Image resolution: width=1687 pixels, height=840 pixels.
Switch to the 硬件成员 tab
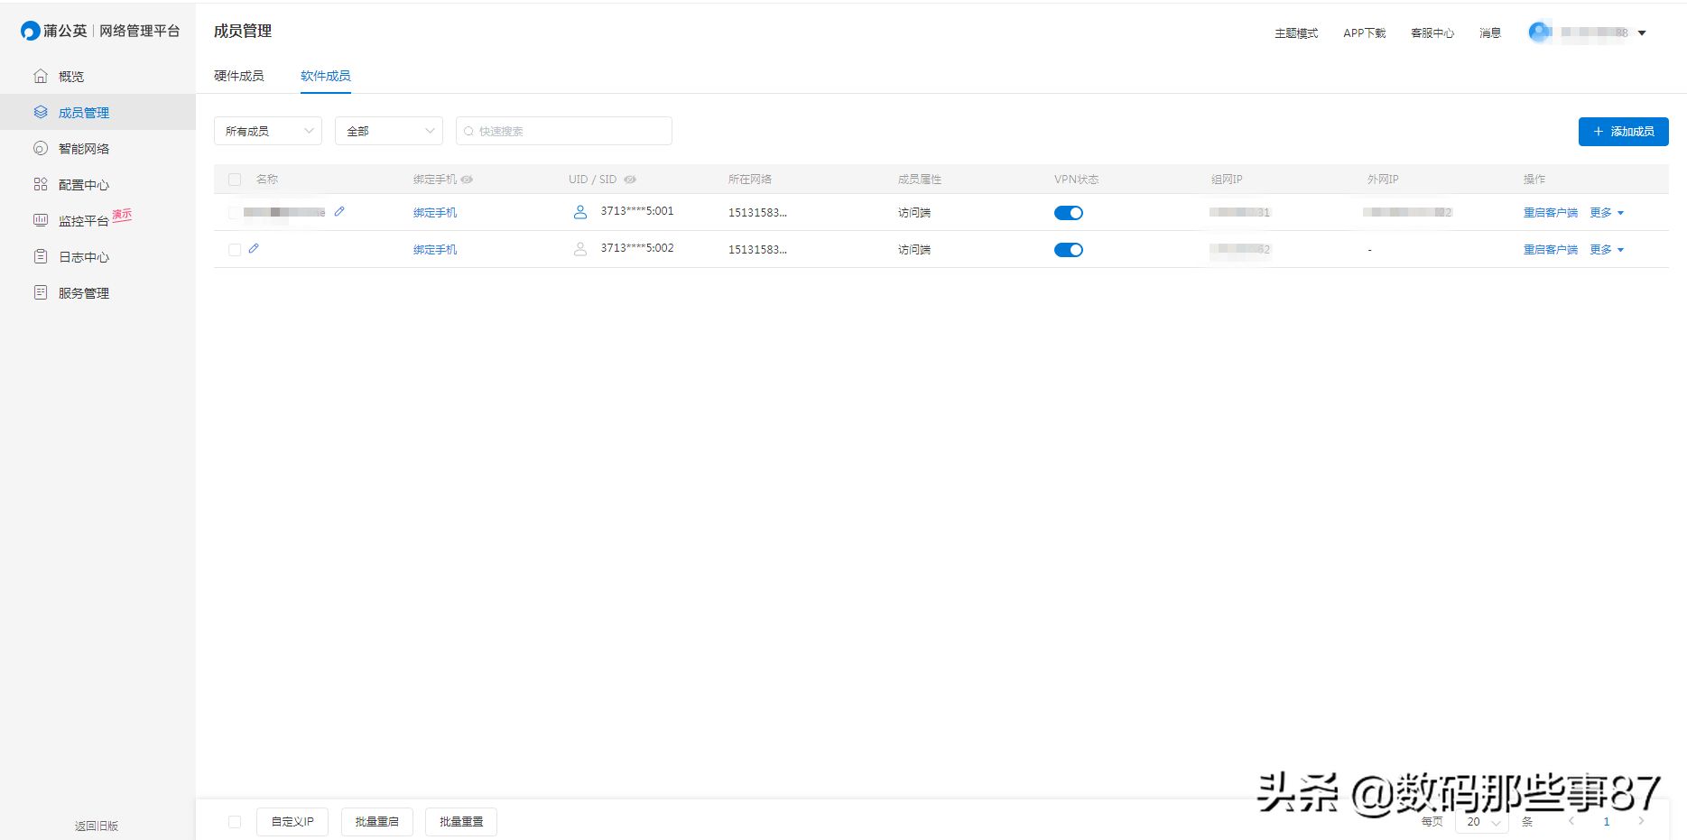point(239,76)
